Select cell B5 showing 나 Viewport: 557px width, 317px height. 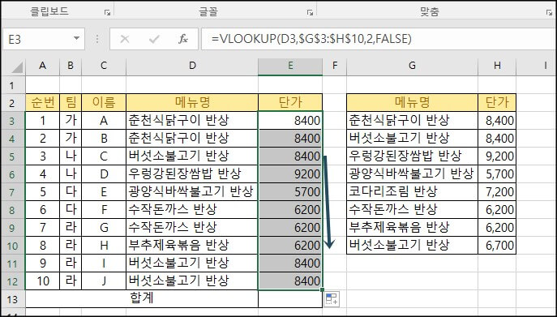71,156
